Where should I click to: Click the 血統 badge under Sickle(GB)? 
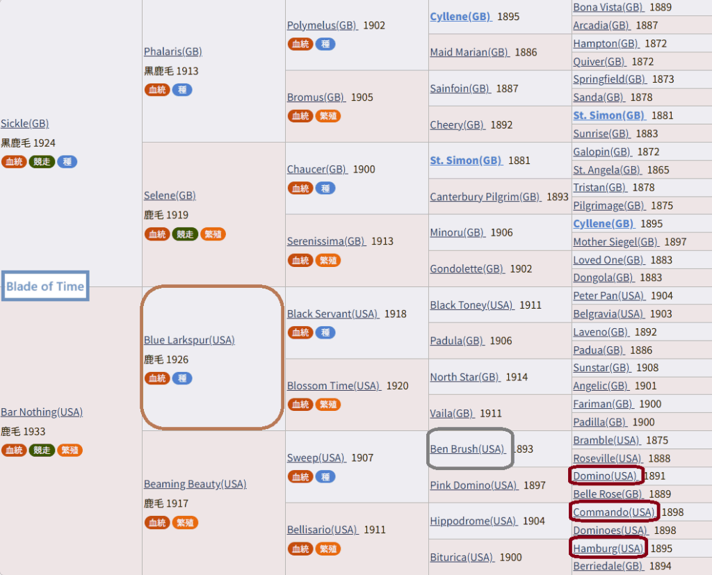[14, 162]
